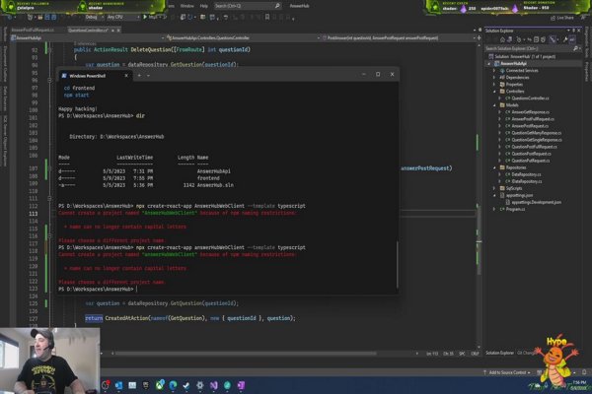Expand the SqlScripts folder
This screenshot has height=394, width=592.
[x=494, y=188]
